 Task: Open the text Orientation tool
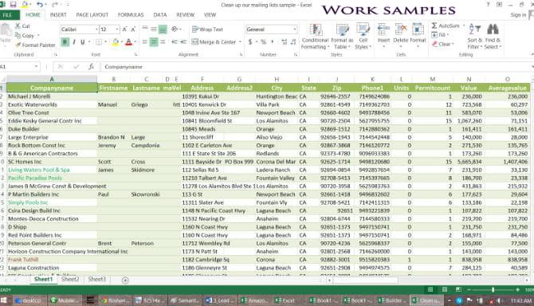click(175, 29)
